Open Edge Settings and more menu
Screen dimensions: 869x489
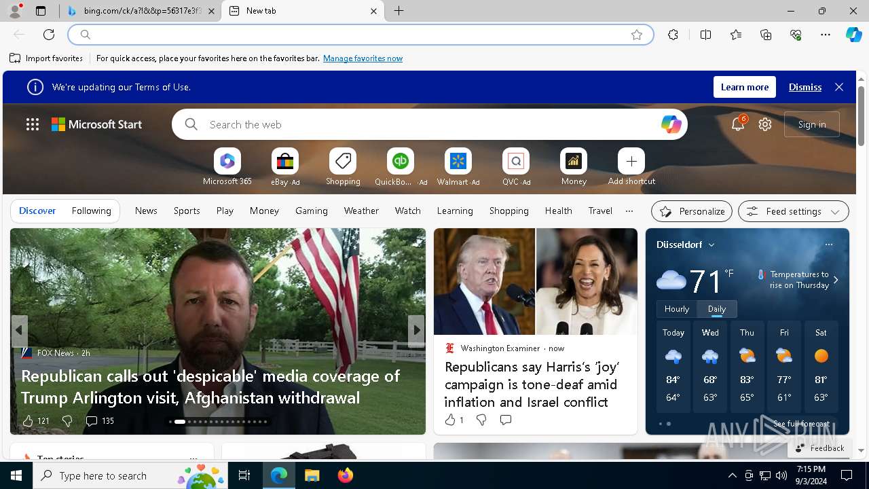click(x=826, y=35)
